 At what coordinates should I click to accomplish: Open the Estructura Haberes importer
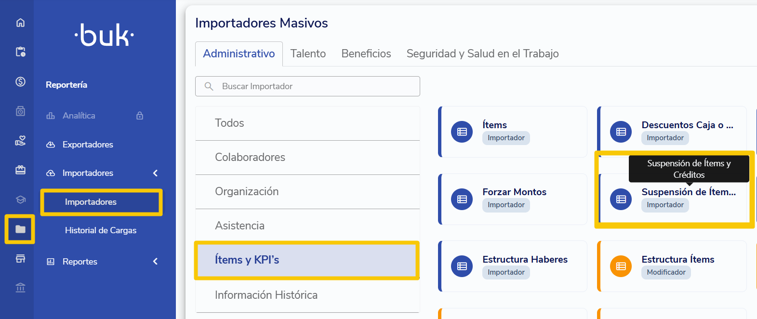point(525,259)
